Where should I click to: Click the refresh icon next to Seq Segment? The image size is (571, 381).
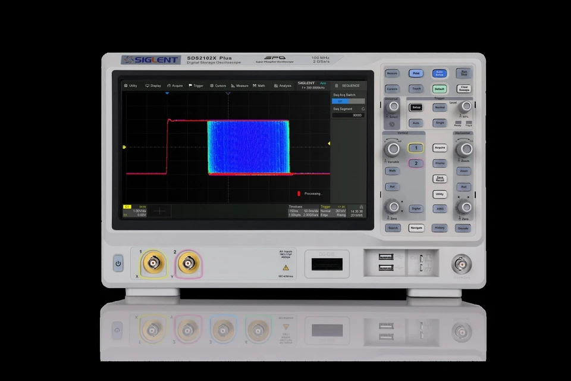363,109
